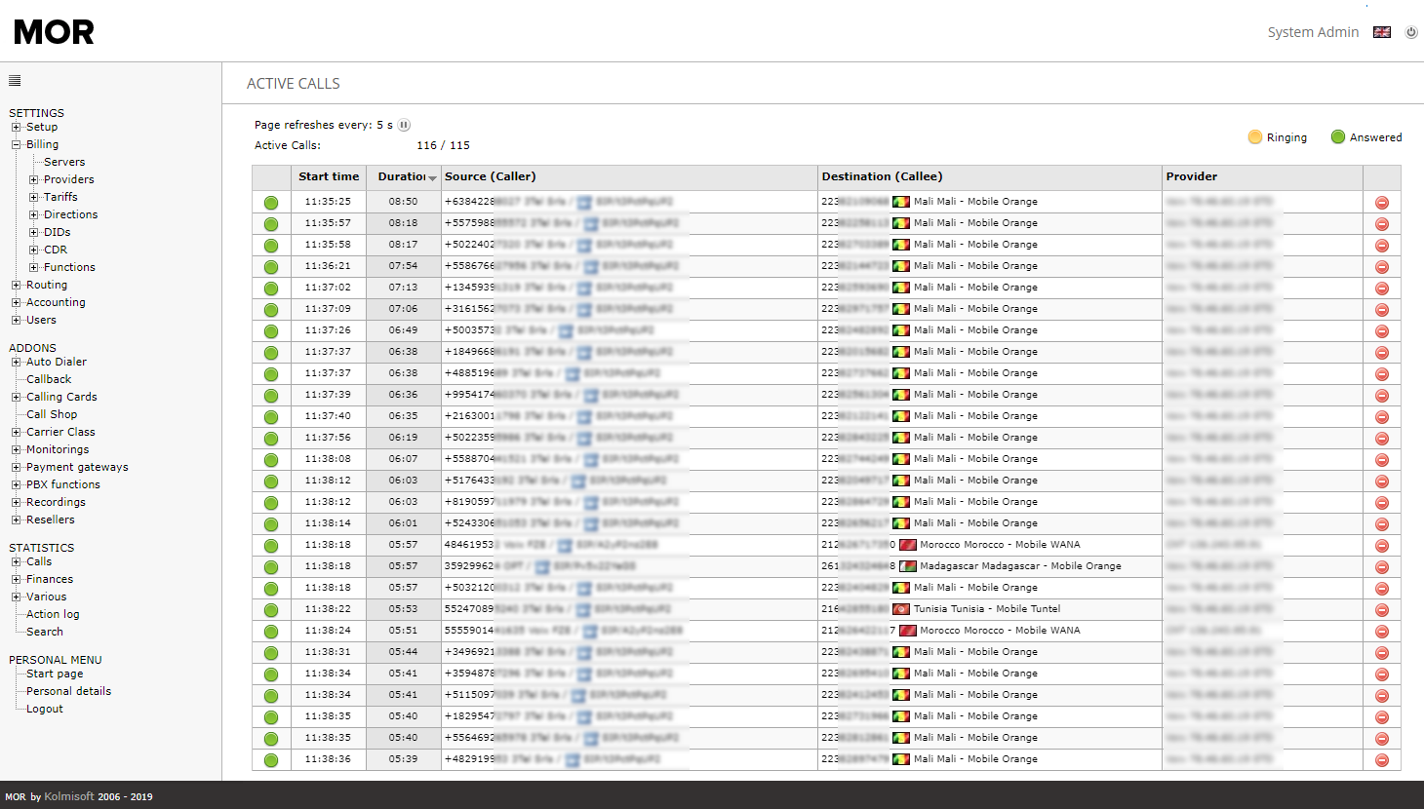Hang up the call started at 11:35:25
Viewport: 1424px width, 809px height.
tap(1381, 203)
